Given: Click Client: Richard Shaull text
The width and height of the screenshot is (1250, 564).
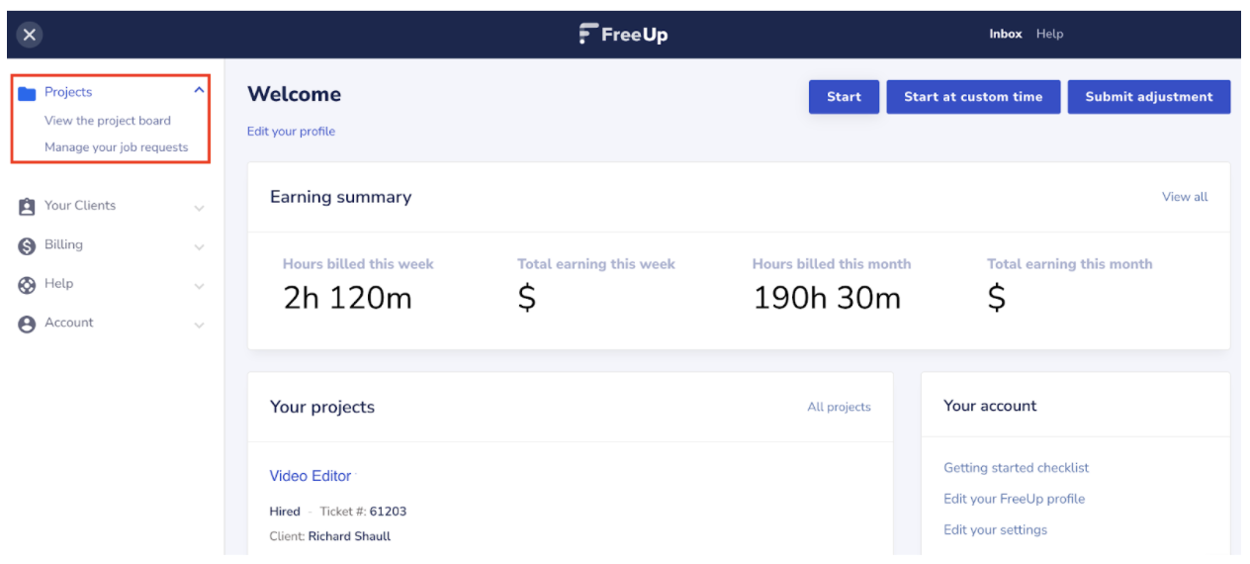Looking at the screenshot, I should (x=329, y=536).
